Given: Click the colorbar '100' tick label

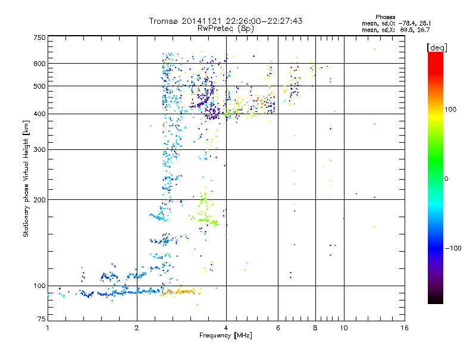Looking at the screenshot, I should 450,109.
